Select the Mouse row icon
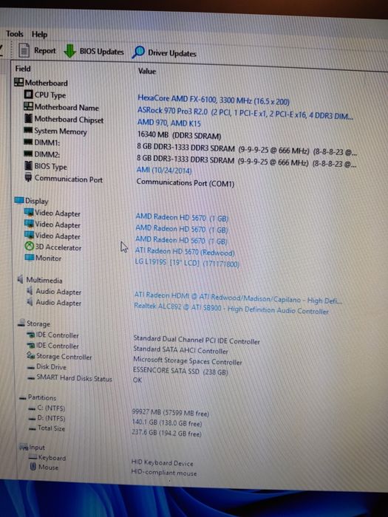Screen dimensions: 388x517 (33, 467)
